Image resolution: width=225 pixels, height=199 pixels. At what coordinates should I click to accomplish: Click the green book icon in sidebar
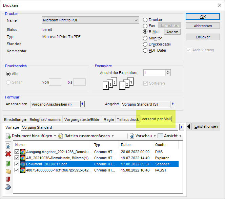coord(8,164)
